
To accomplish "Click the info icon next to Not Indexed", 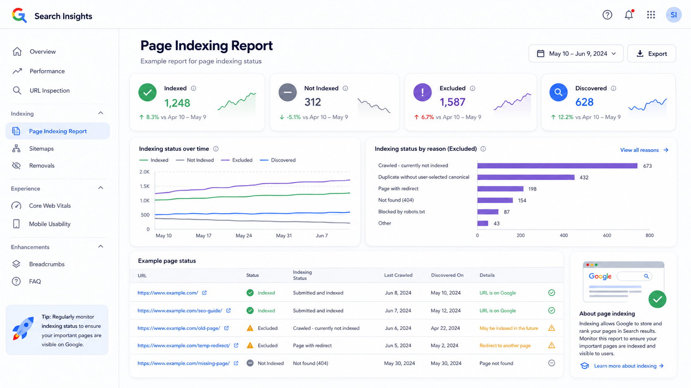I will pos(345,88).
